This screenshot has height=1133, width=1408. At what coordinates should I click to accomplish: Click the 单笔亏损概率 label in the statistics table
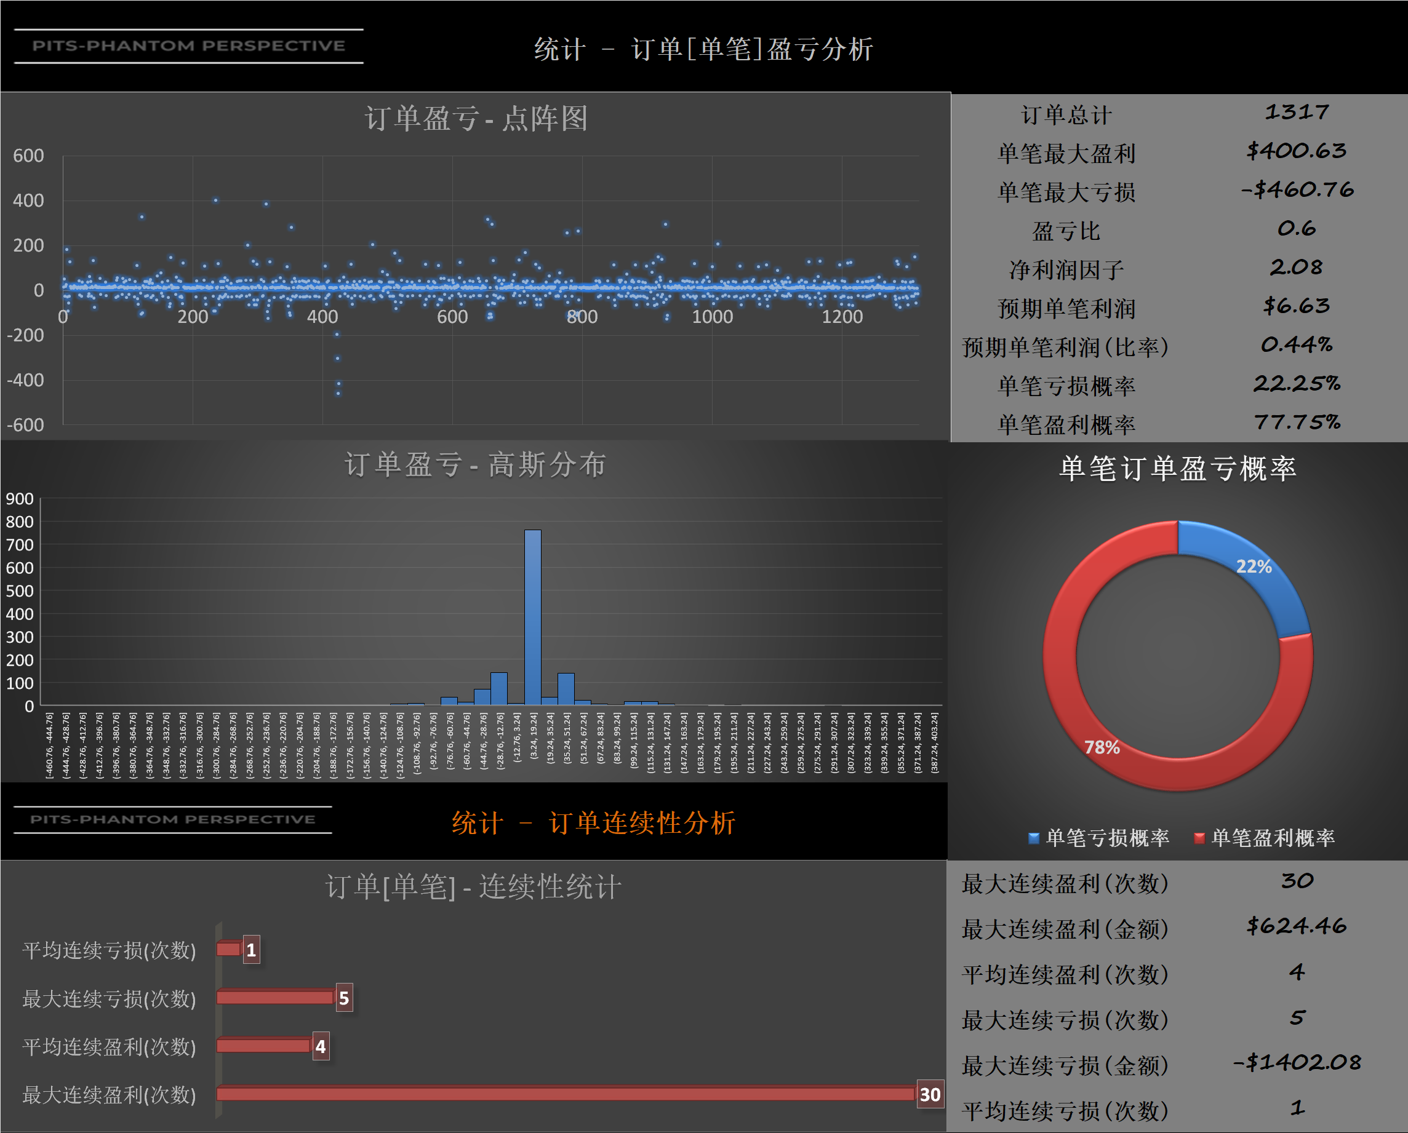point(1066,386)
